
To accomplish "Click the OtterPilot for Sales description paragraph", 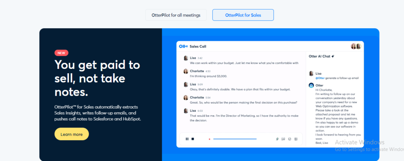I will (x=98, y=113).
